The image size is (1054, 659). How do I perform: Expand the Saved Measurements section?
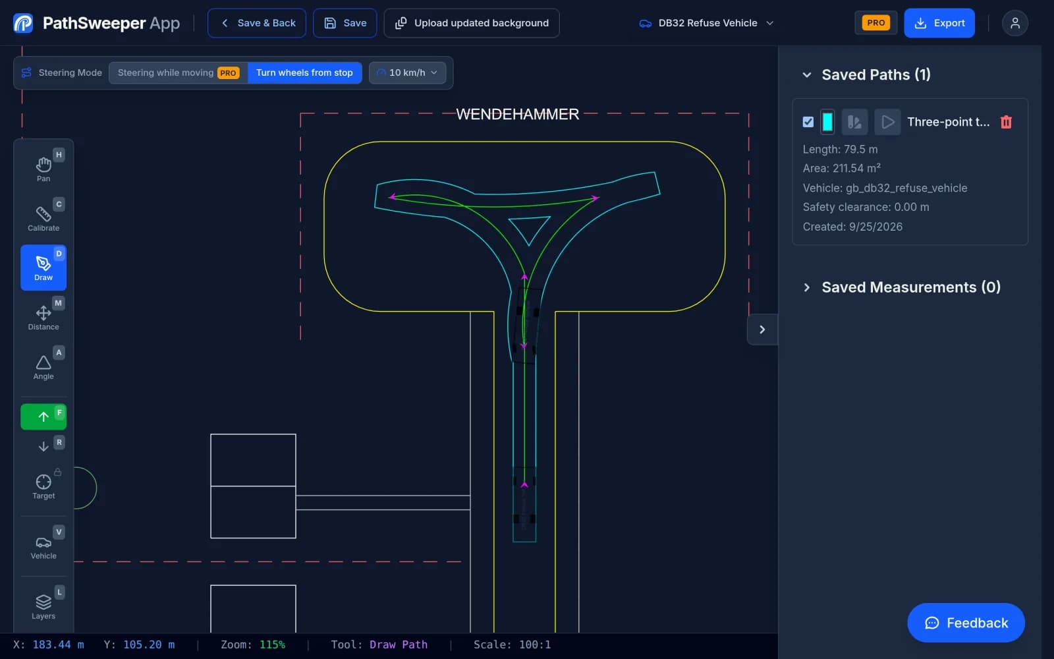pyautogui.click(x=807, y=287)
